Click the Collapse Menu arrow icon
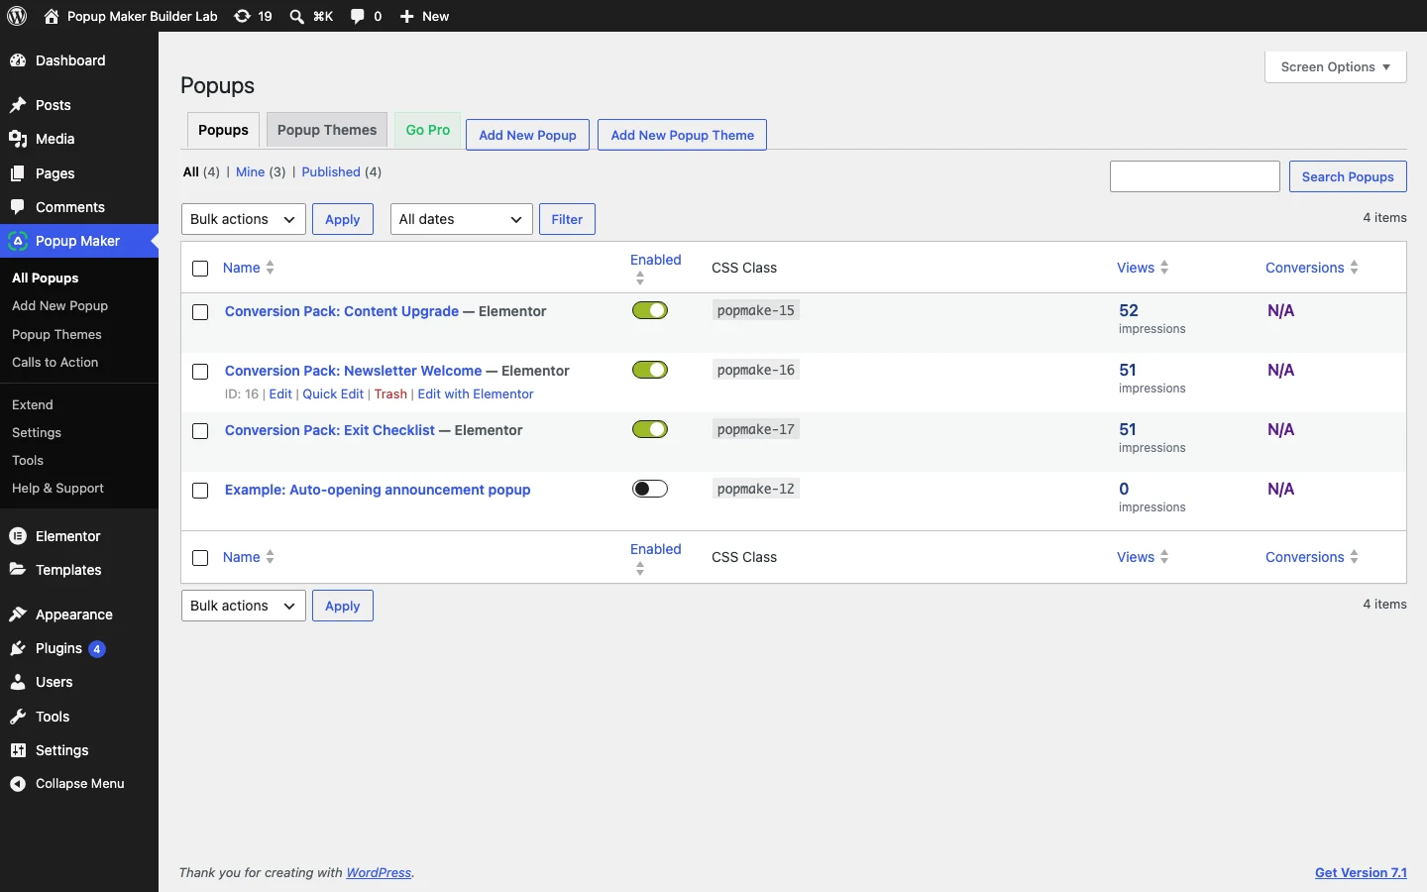1427x892 pixels. pyautogui.click(x=18, y=784)
